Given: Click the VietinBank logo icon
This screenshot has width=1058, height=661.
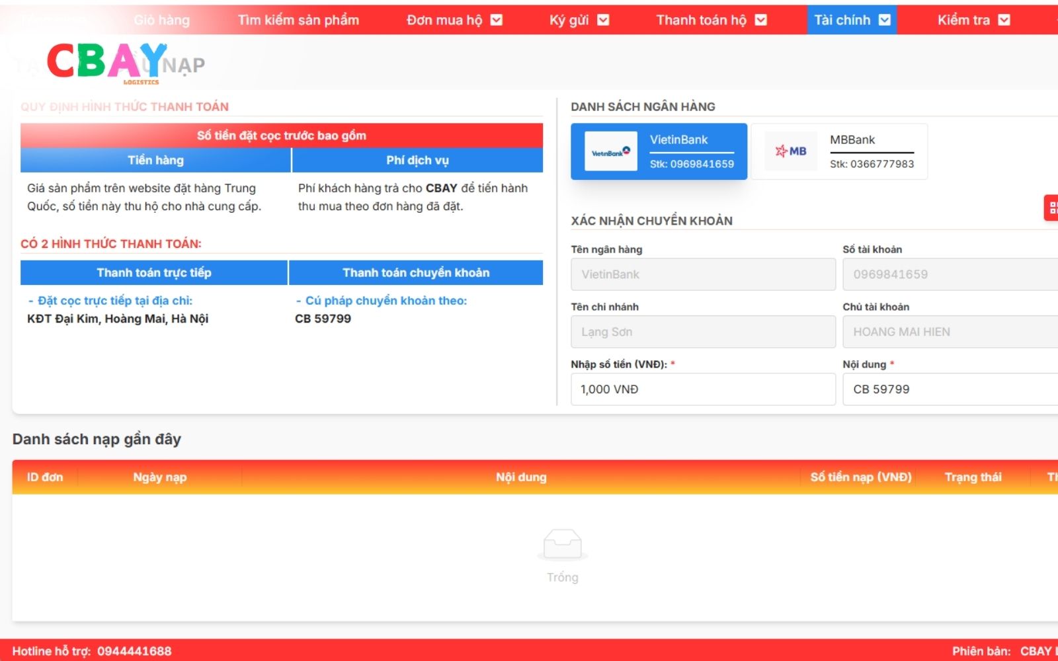Looking at the screenshot, I should click(611, 151).
